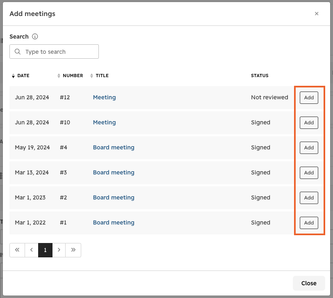
Task: Go to the next page
Action: (59, 250)
